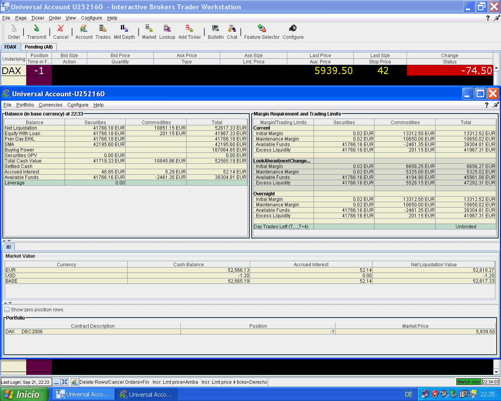Click the Market toolbar icon
Screen dimensions: 501x401
pyautogui.click(x=149, y=32)
